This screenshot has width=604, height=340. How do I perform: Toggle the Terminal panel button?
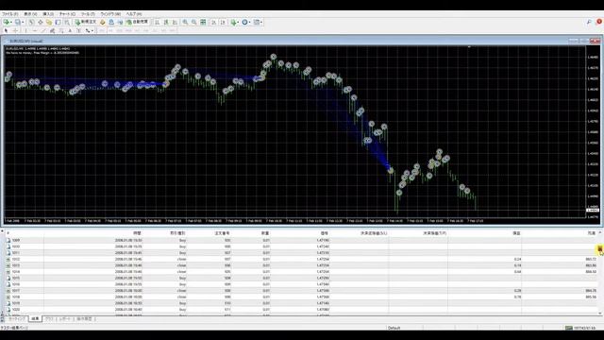(x=59, y=22)
